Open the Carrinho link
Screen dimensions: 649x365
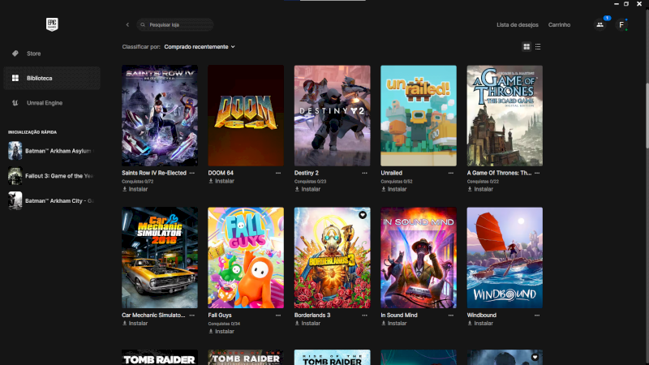tap(559, 25)
